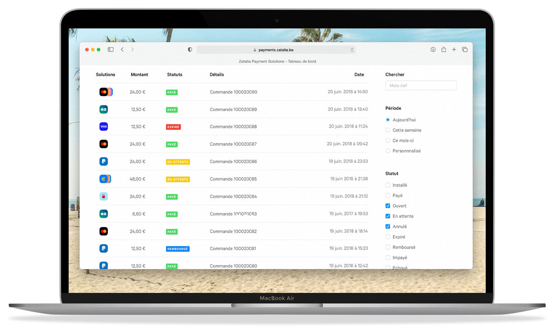Show the tab overview icon
Screen dimensions: 560x335
tap(465, 49)
